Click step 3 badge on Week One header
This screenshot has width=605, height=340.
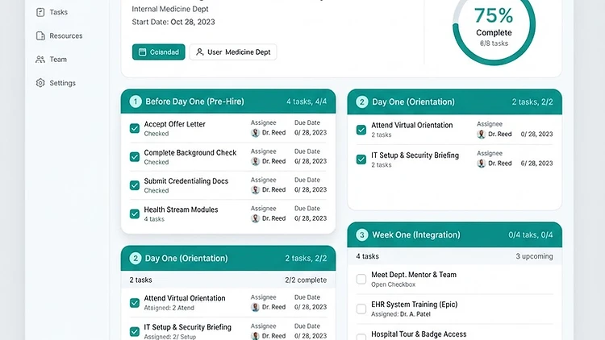pos(361,234)
